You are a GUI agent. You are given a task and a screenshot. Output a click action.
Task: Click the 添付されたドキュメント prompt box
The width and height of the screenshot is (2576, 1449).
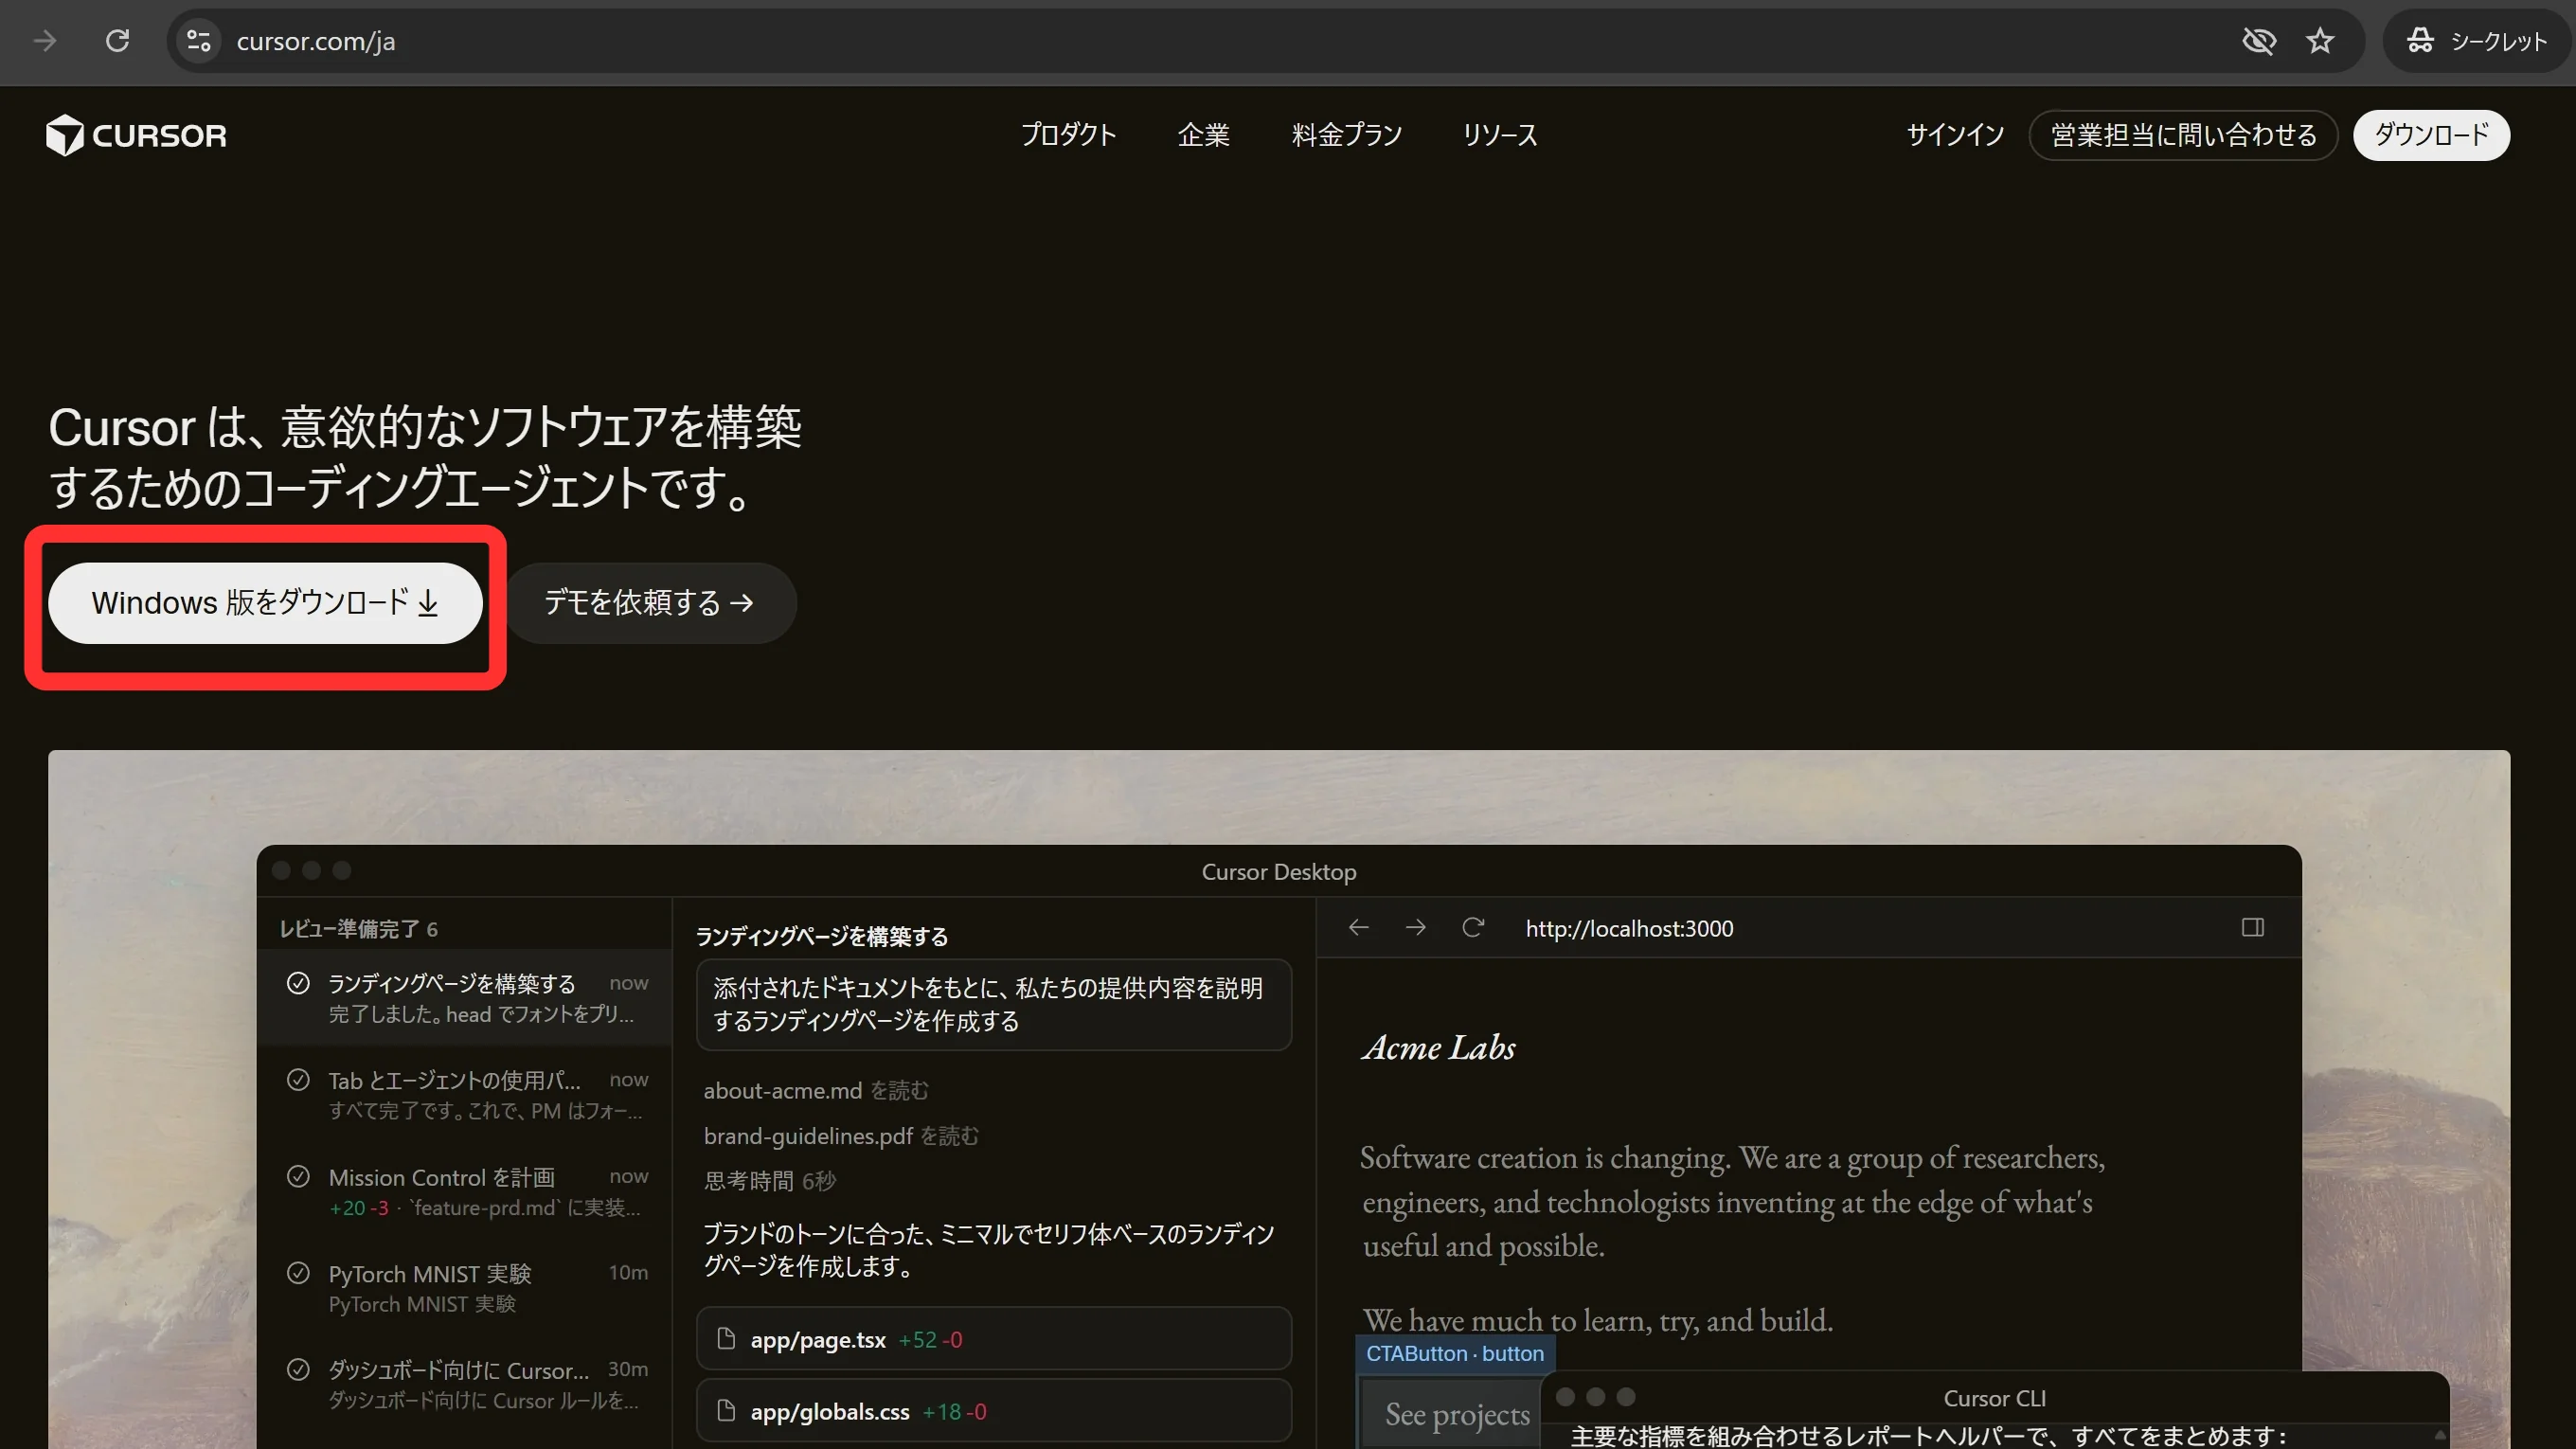[x=994, y=1004]
